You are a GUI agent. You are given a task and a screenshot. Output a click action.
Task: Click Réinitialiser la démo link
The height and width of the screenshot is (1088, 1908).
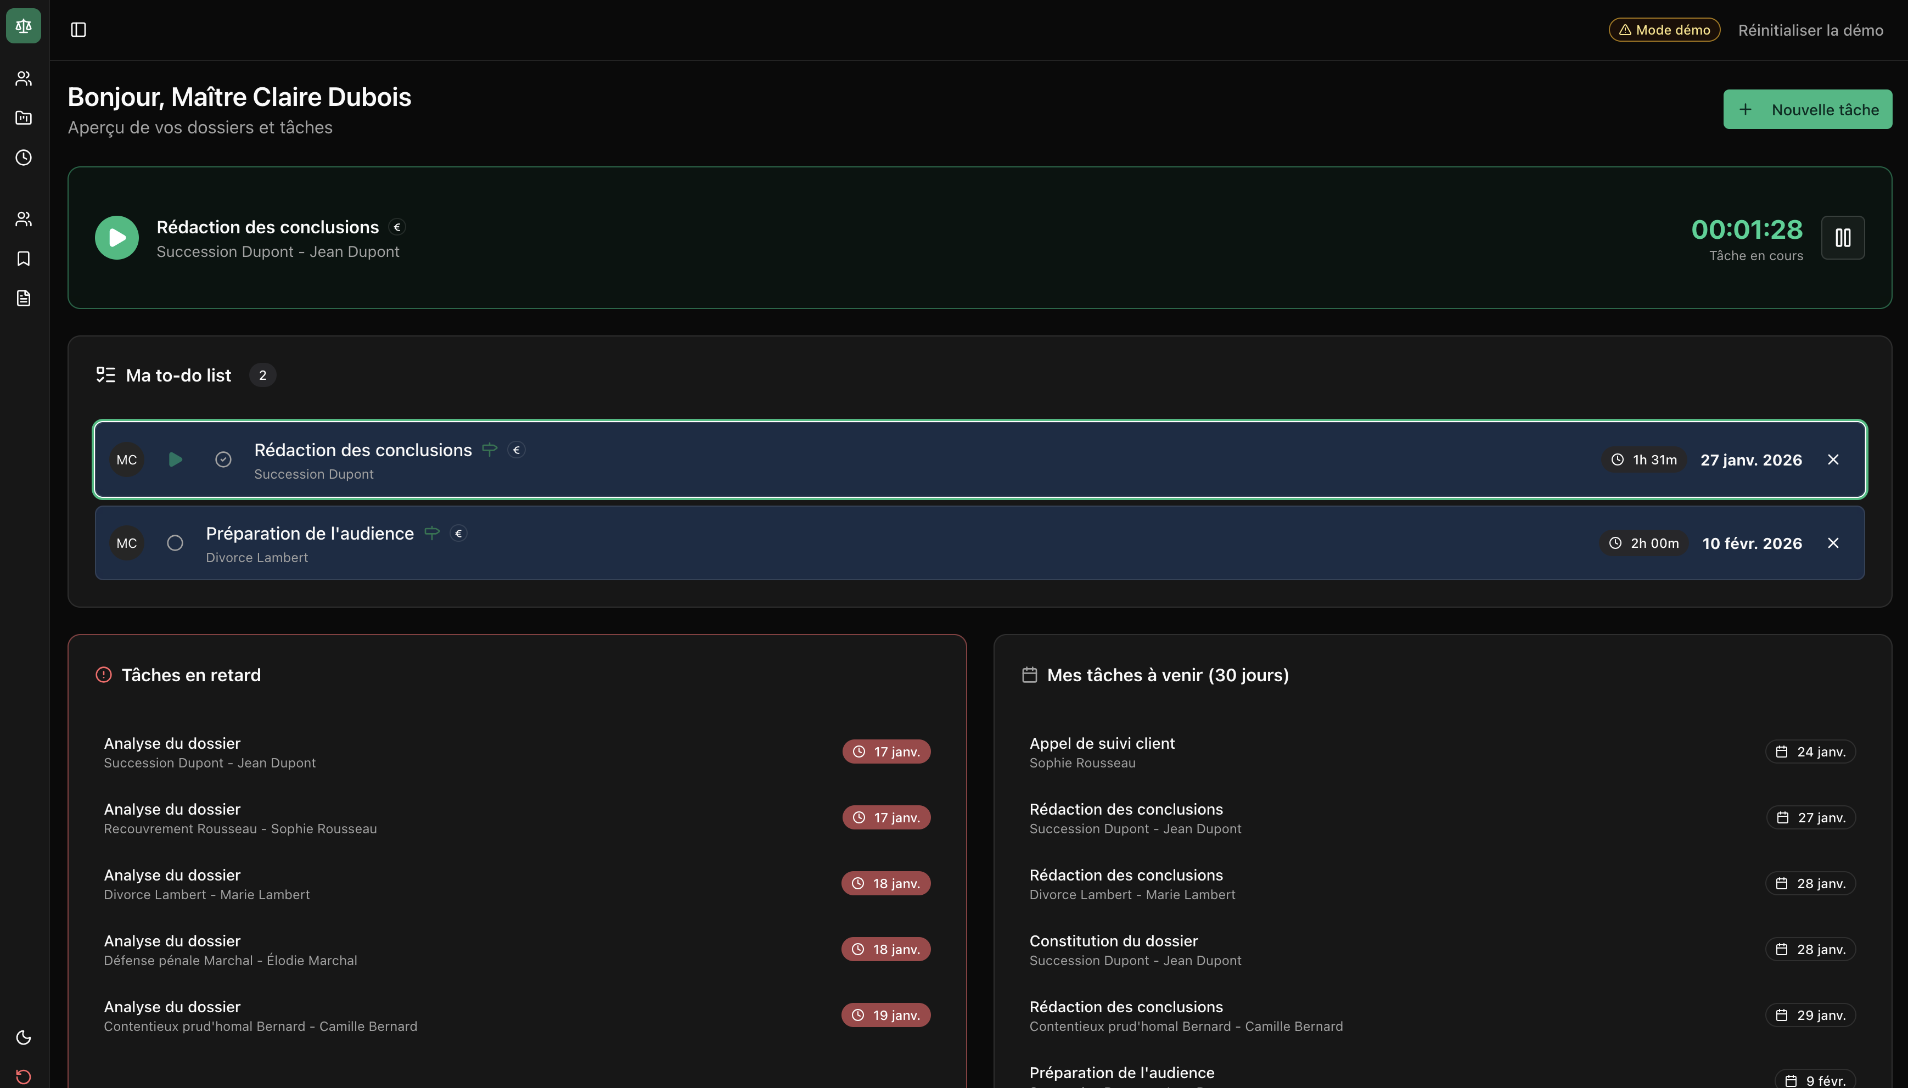pos(1810,31)
